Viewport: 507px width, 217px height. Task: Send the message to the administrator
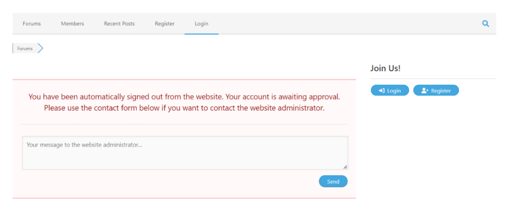333,181
